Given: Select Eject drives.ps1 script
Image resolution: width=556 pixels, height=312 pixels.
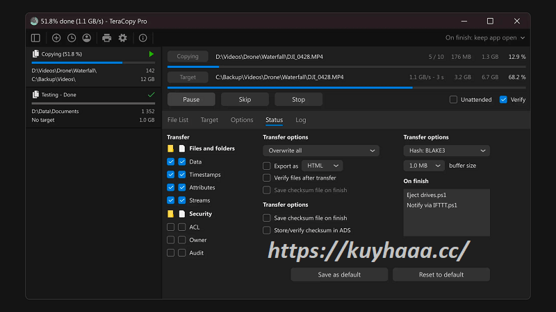Looking at the screenshot, I should point(427,195).
